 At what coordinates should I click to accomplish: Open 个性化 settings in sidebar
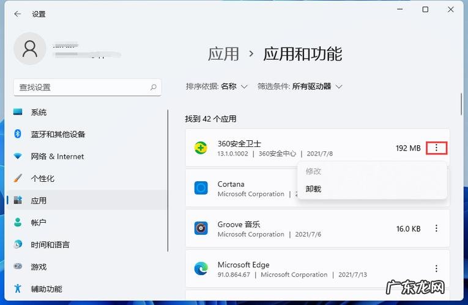click(42, 178)
